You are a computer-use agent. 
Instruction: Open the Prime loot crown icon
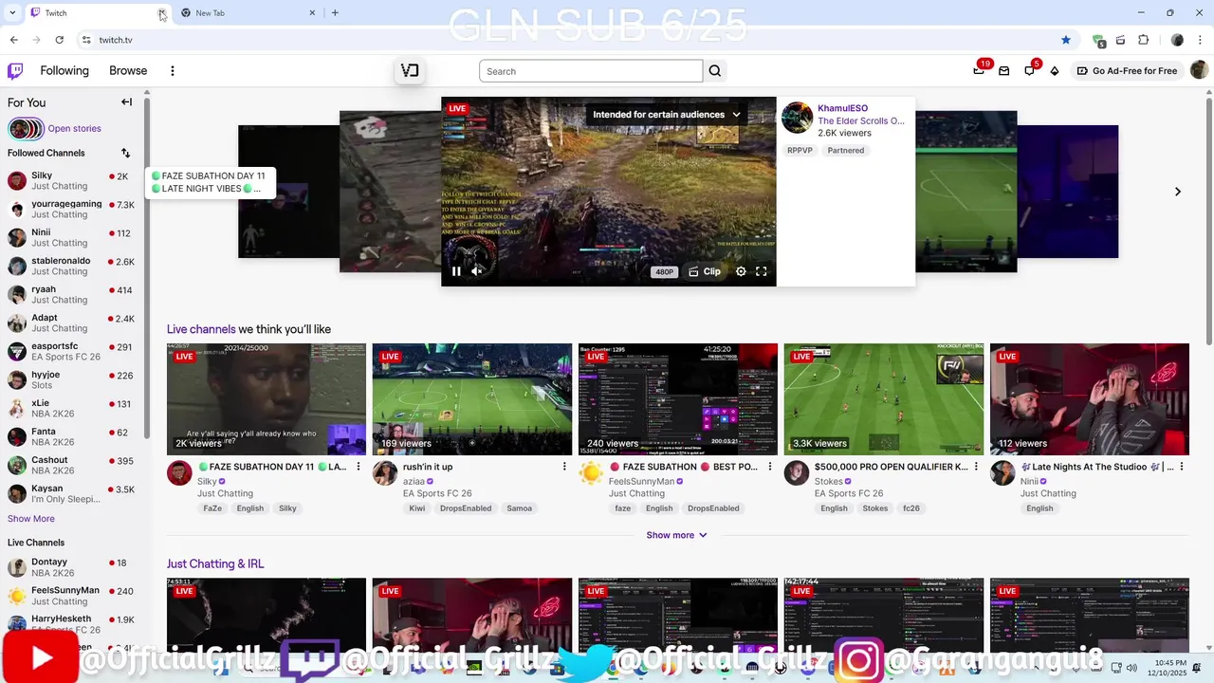[979, 71]
